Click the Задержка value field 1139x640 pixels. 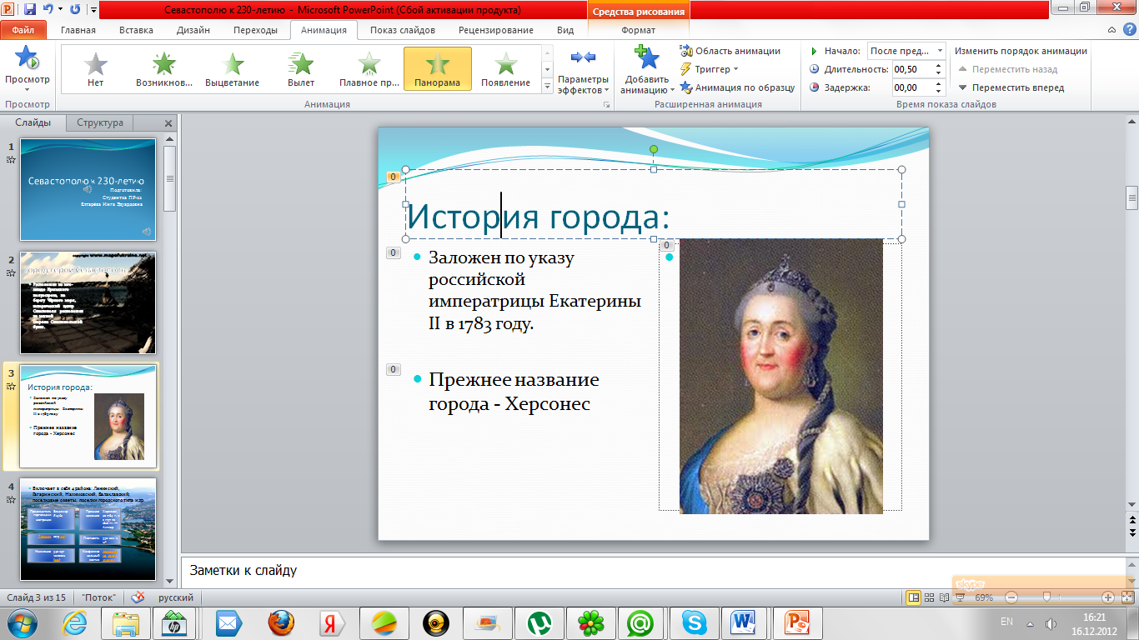[x=912, y=87]
